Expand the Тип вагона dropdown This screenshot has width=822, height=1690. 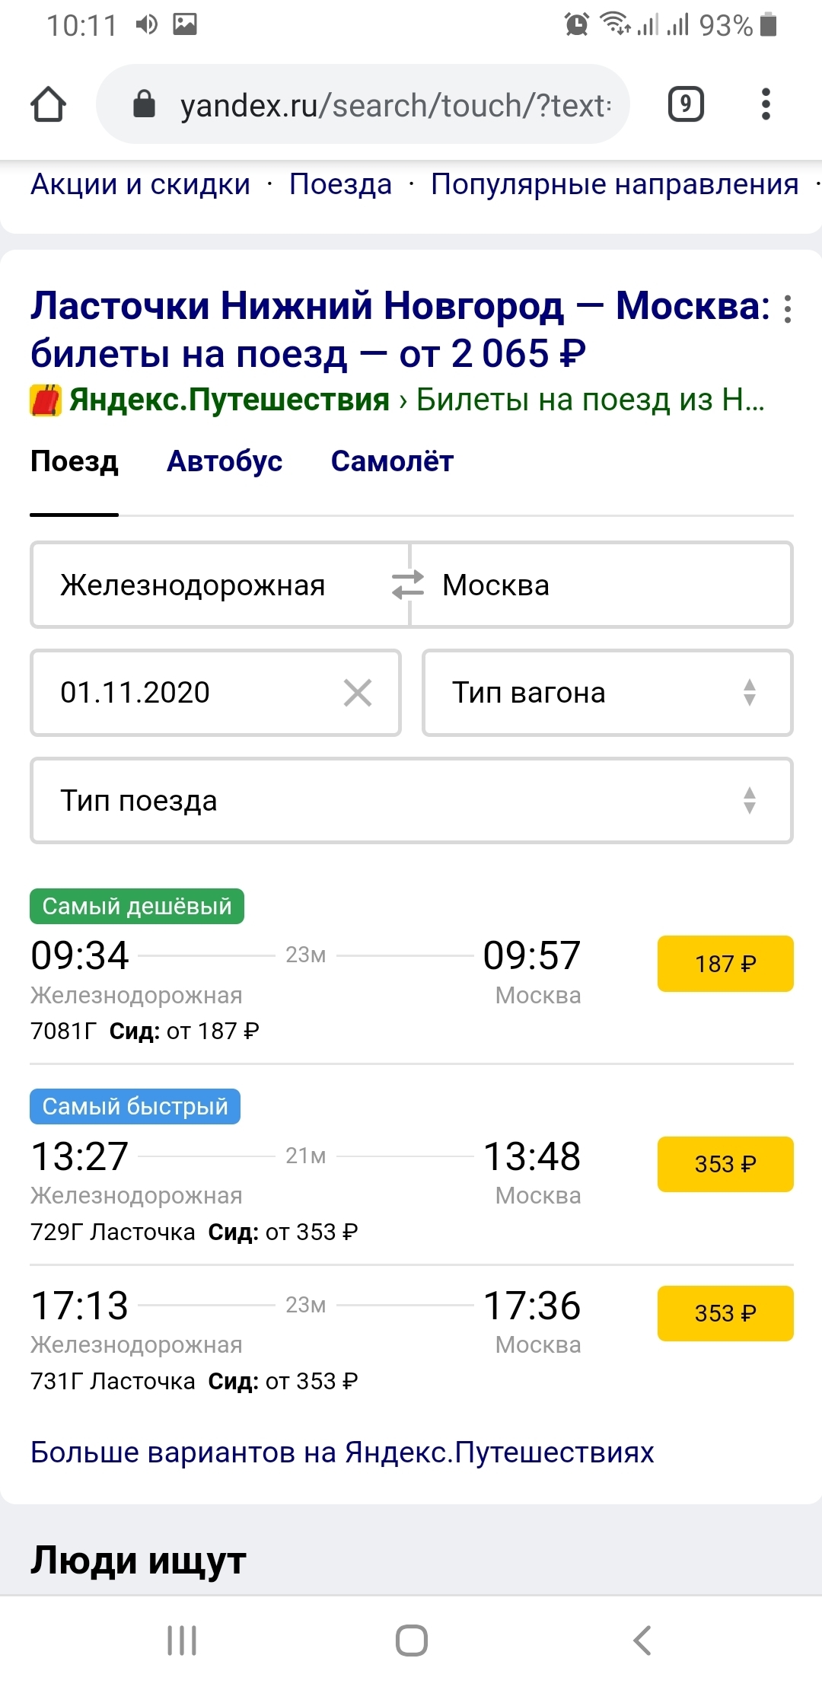click(607, 693)
